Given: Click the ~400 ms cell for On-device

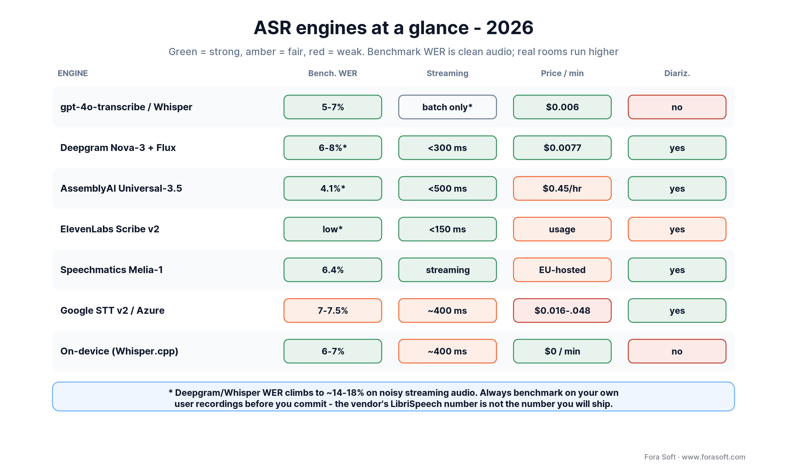Looking at the screenshot, I should coord(448,351).
